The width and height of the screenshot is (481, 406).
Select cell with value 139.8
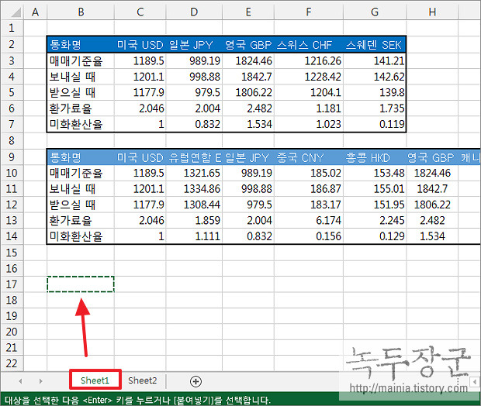[375, 92]
